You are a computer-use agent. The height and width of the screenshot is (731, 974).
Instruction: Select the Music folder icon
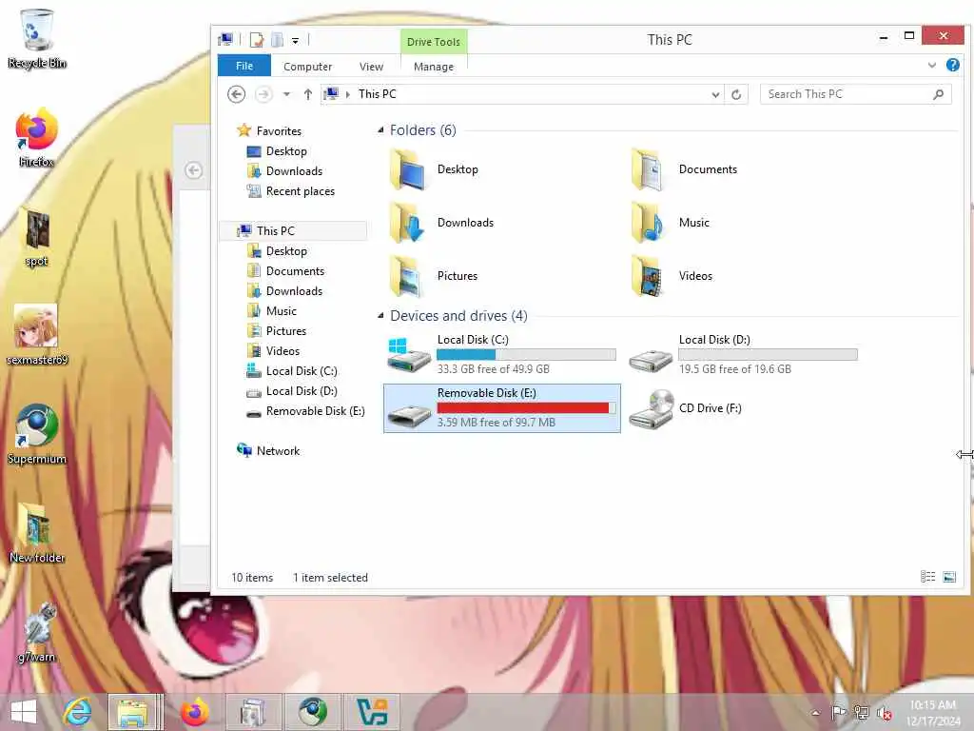pyautogui.click(x=649, y=223)
